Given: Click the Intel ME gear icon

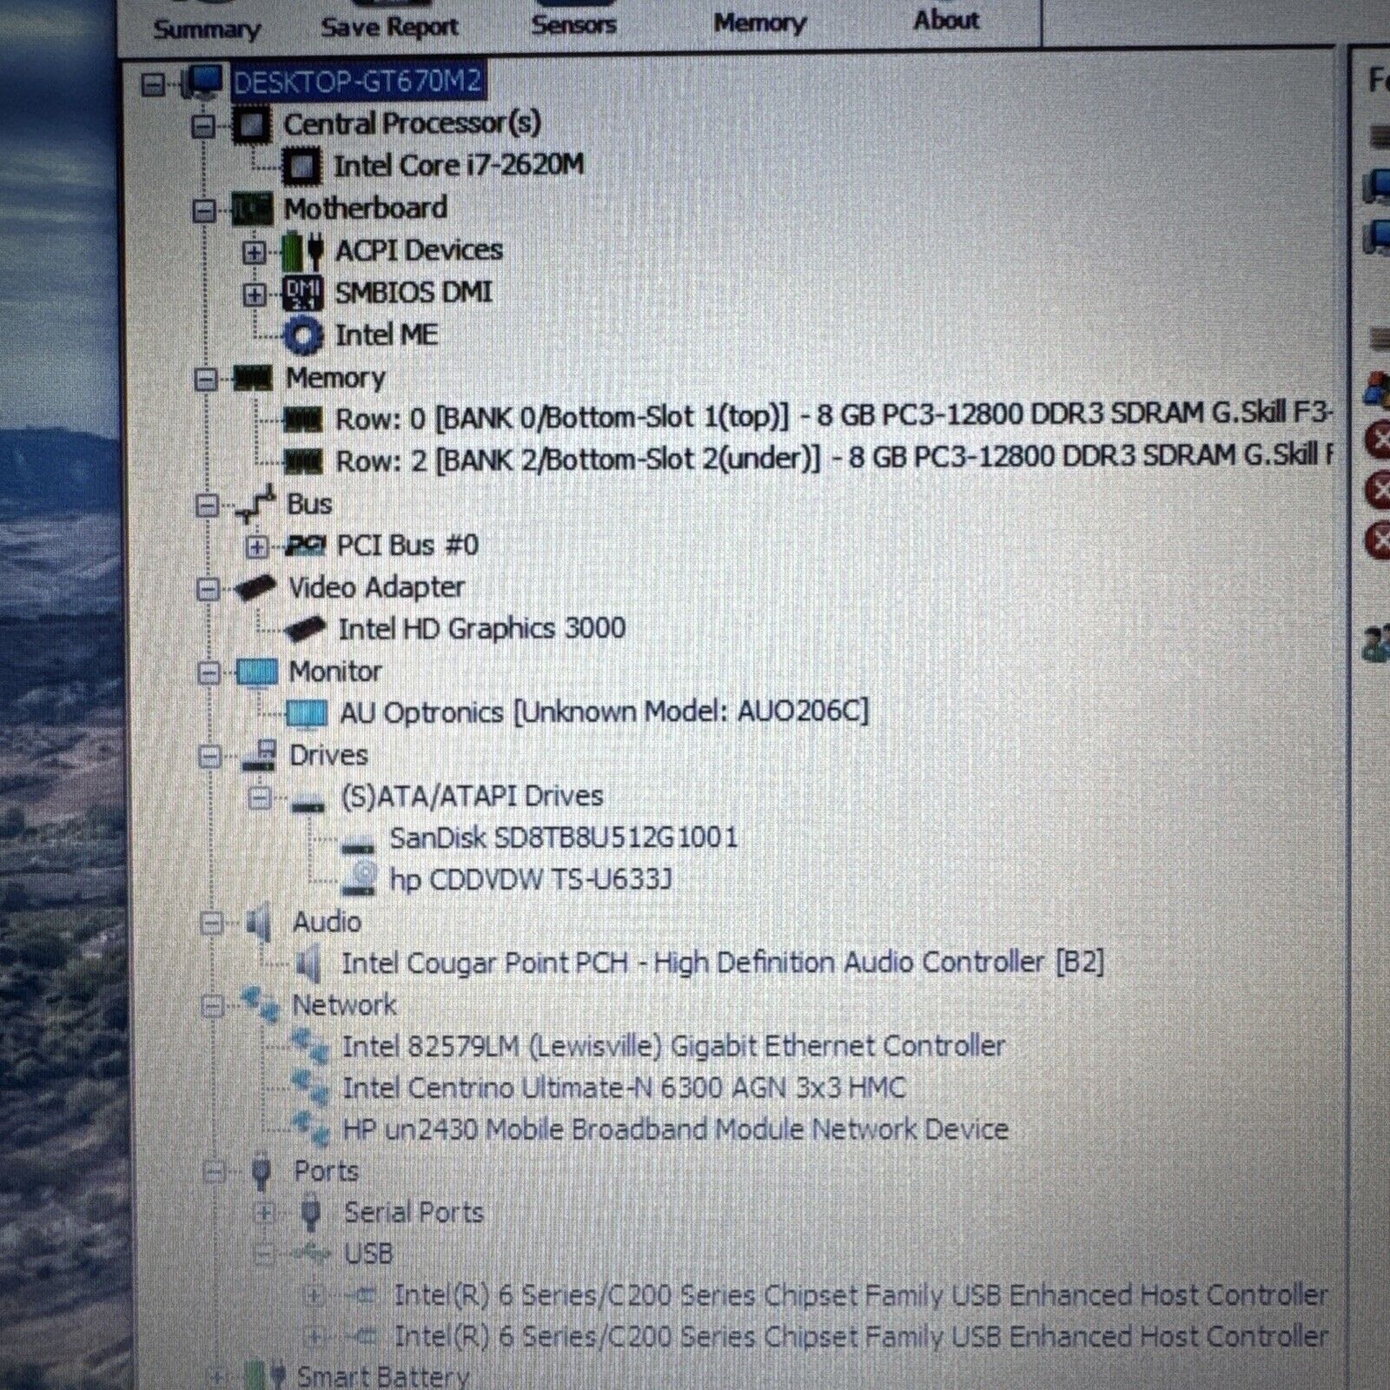Looking at the screenshot, I should [x=303, y=335].
